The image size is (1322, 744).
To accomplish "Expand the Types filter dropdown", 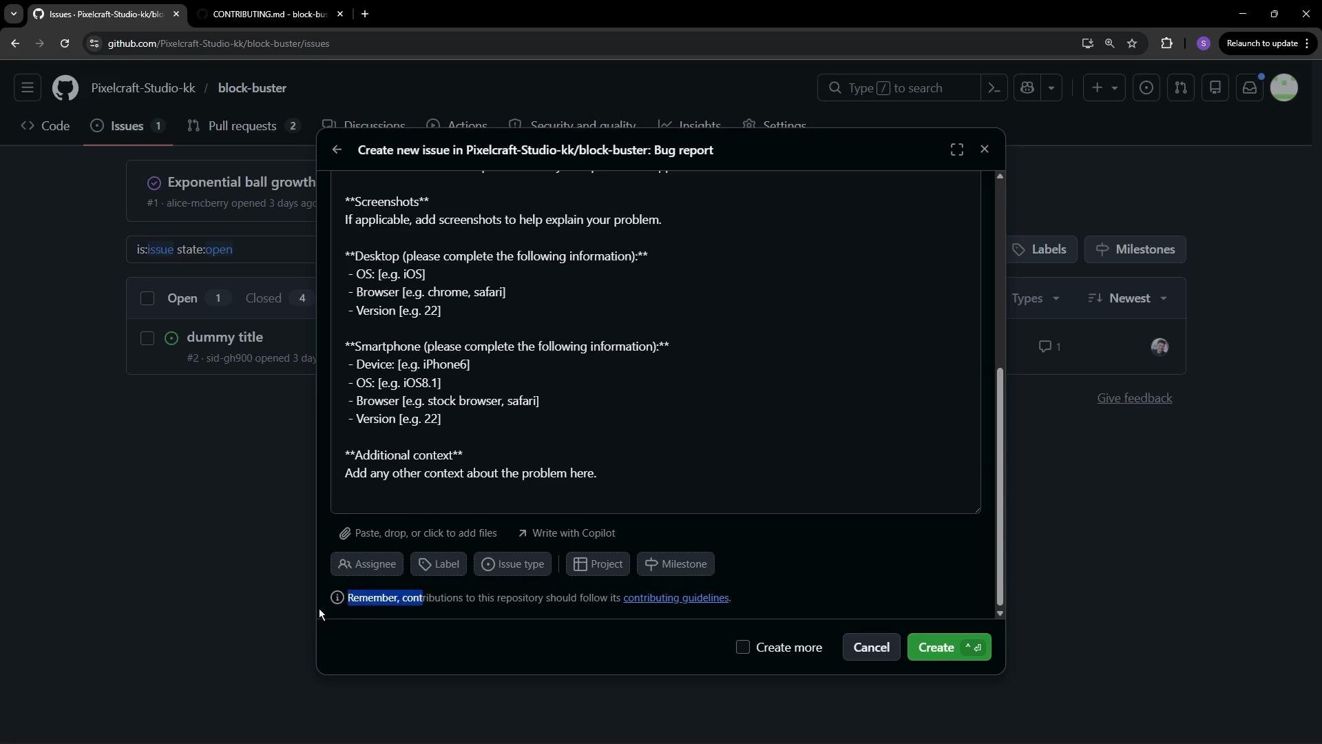I will [1036, 298].
